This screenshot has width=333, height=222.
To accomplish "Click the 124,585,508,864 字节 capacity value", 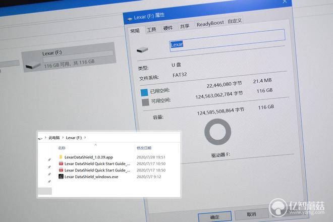I will (220, 112).
